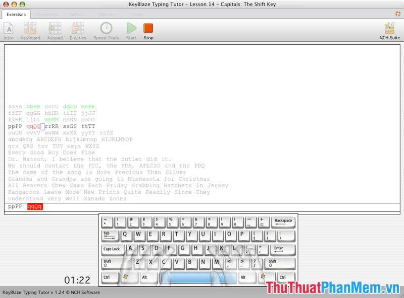
Task: Select the Practice exercises icon
Action: pos(78,30)
